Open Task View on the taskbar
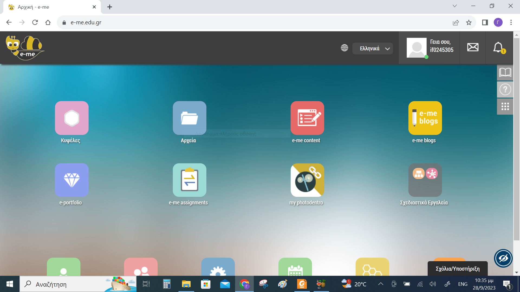This screenshot has height=292, width=520. 146,284
